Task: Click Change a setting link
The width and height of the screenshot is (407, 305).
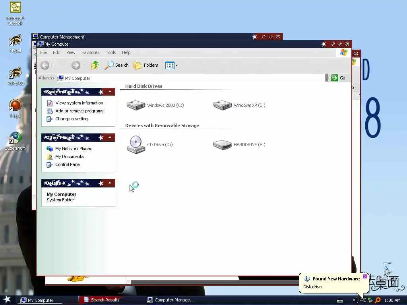Action: pyautogui.click(x=72, y=119)
